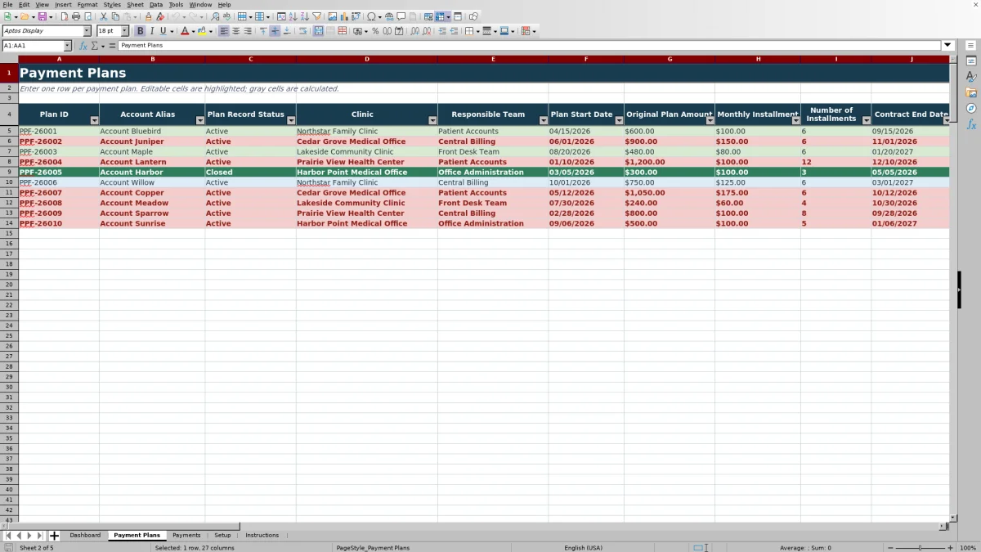Screen dimensions: 981x552
Task: Click the Insert Image icon
Action: coord(333,16)
